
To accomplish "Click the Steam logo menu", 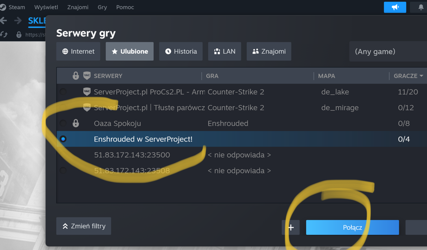I will (x=4, y=7).
